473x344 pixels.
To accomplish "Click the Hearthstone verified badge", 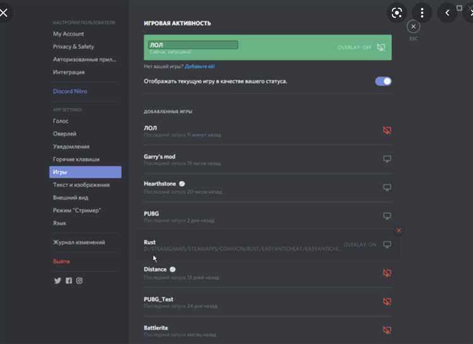I will coord(182,184).
